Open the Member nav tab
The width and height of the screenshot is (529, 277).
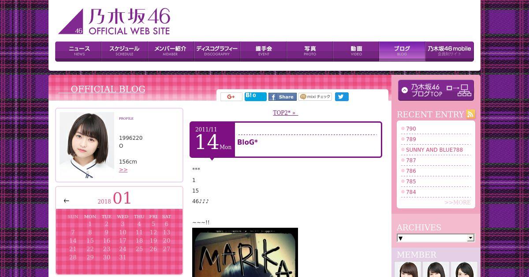pyautogui.click(x=171, y=51)
